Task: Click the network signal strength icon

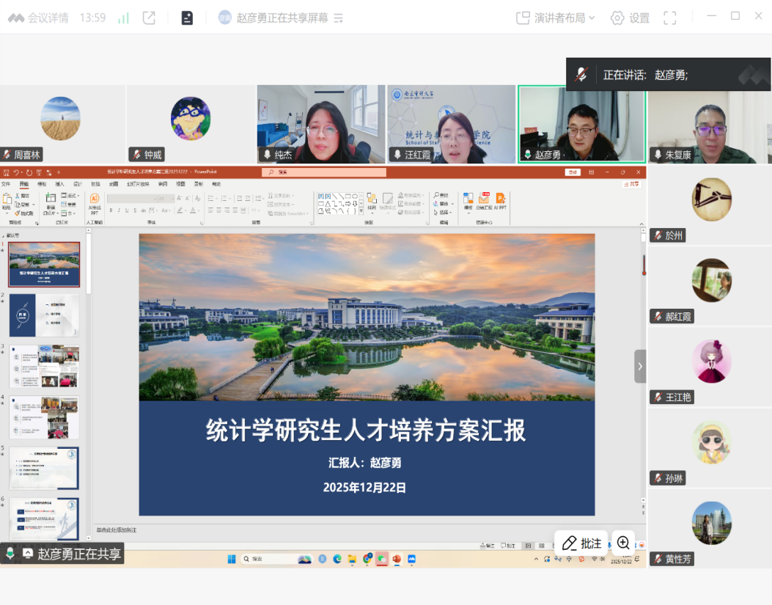Action: [123, 18]
